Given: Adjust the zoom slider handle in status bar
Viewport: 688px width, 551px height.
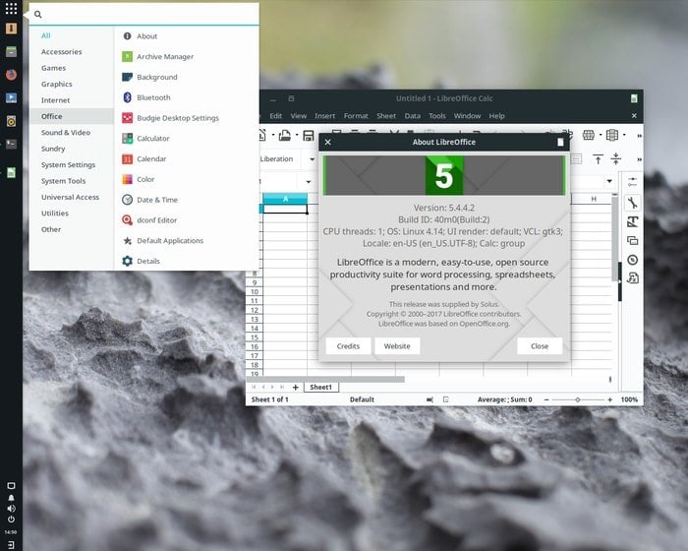Looking at the screenshot, I should (x=578, y=399).
